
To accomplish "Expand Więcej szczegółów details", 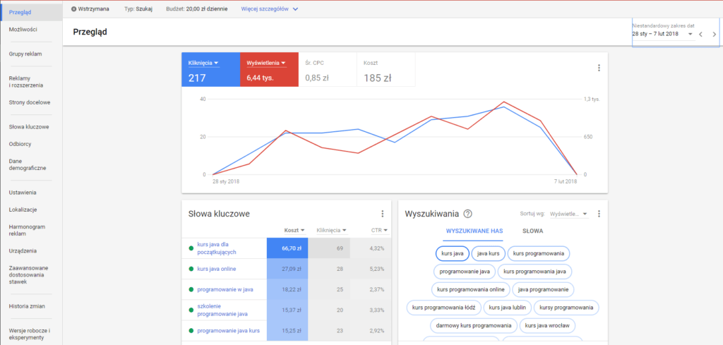I will [270, 8].
